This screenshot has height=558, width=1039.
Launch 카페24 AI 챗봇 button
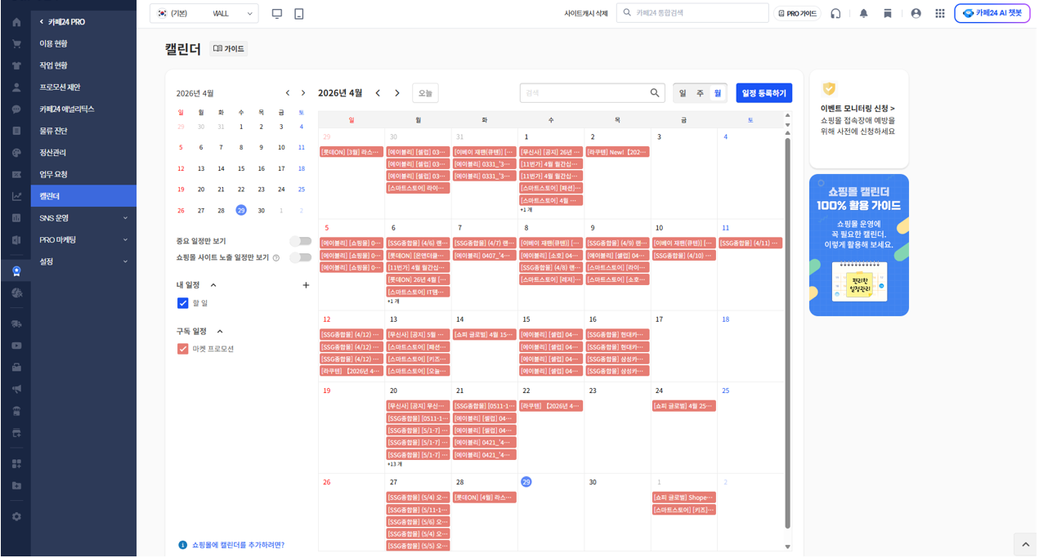992,13
